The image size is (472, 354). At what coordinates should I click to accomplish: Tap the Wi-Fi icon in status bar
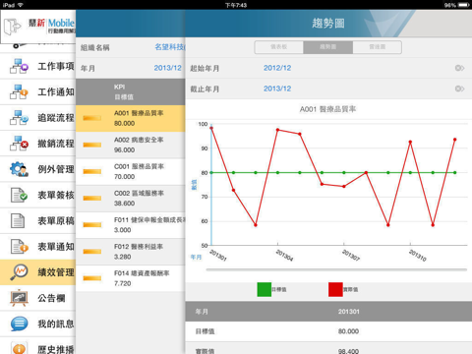[21, 5]
